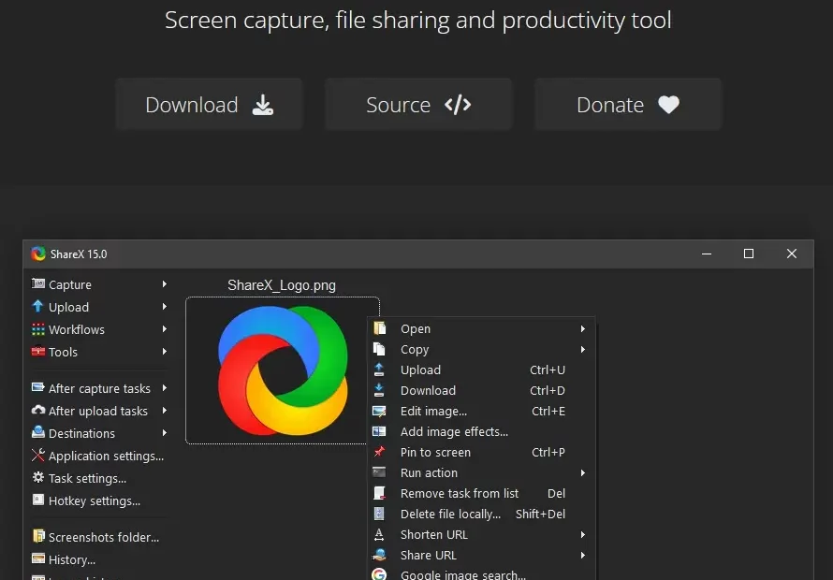Click the Screenshots folder icon
Screen dimensions: 833x580
point(37,536)
